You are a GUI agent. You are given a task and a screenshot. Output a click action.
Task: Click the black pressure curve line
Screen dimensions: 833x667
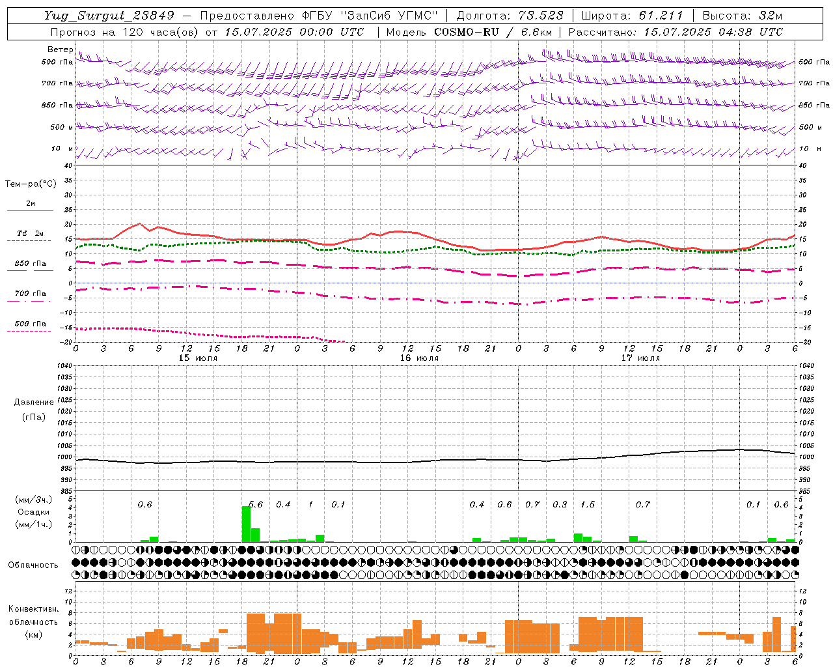(435, 461)
